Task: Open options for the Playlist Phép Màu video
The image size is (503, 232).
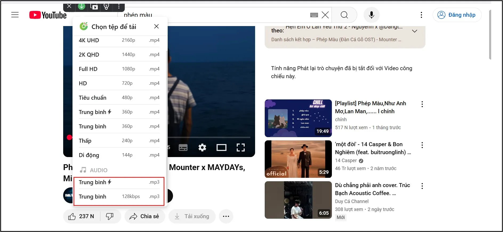Action: (x=422, y=104)
